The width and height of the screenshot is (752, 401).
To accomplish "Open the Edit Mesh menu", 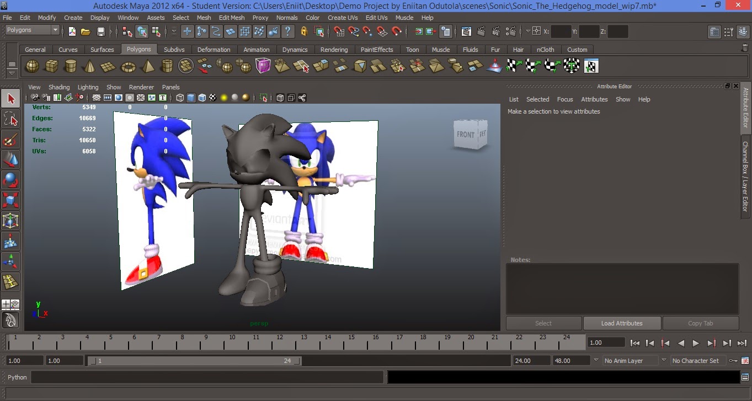I will click(x=232, y=18).
